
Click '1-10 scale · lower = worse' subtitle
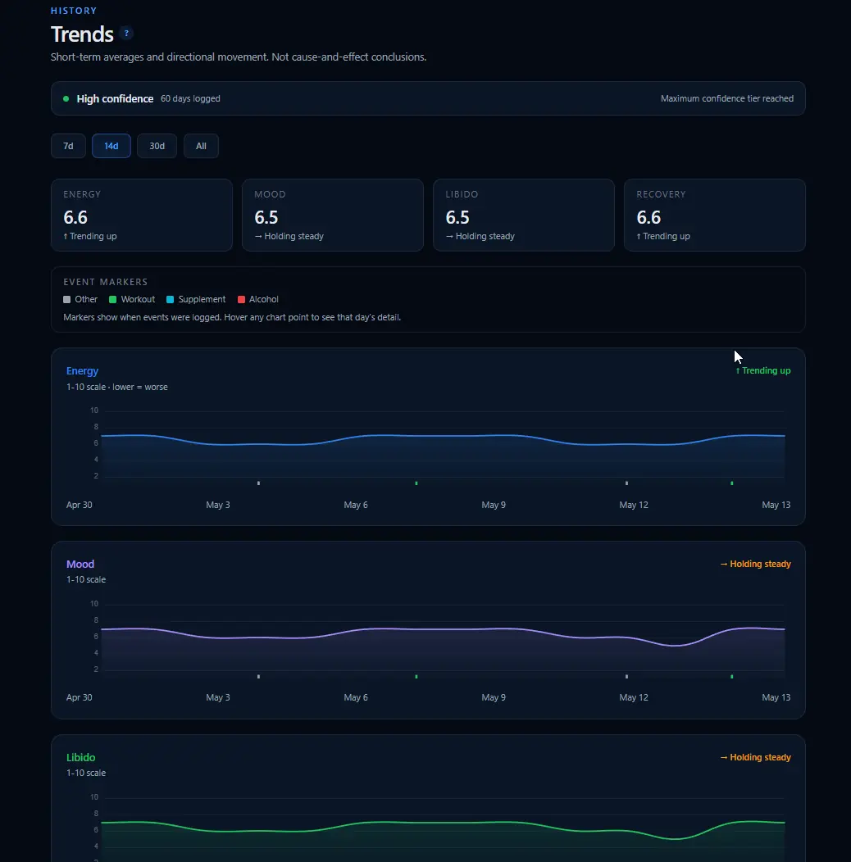[117, 387]
